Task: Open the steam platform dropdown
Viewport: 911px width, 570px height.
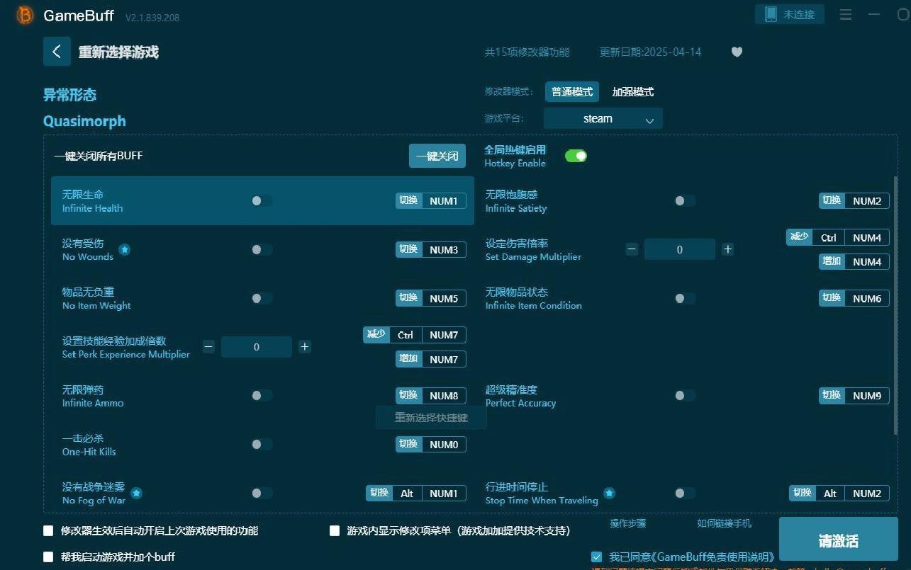Action: pos(603,119)
